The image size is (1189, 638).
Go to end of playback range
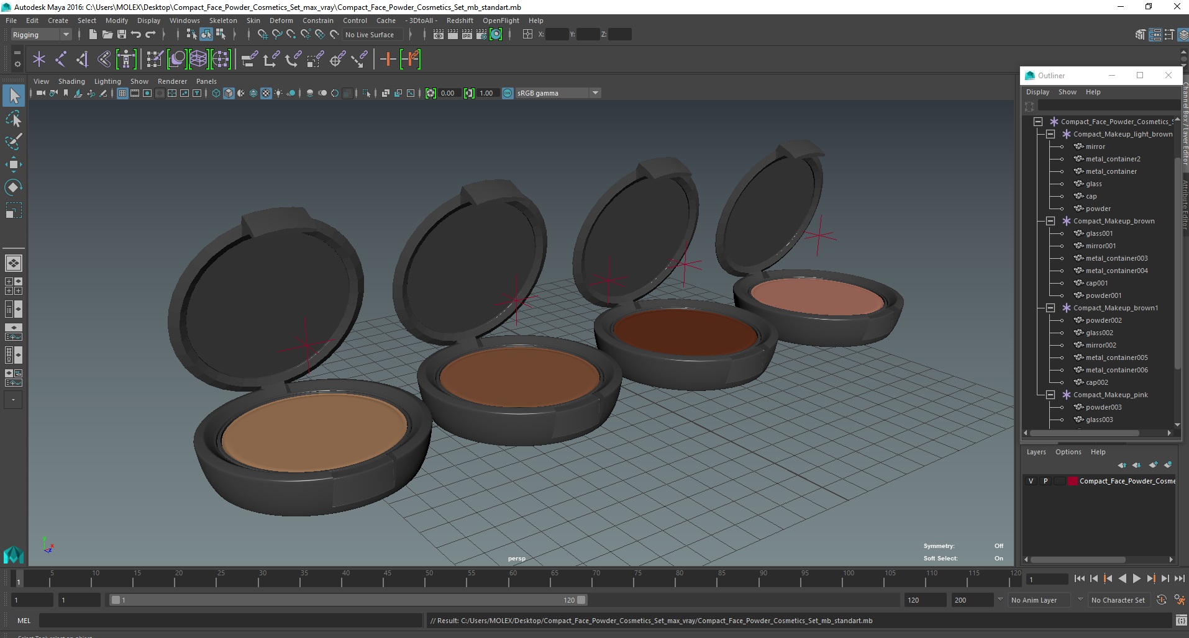pos(1179,578)
